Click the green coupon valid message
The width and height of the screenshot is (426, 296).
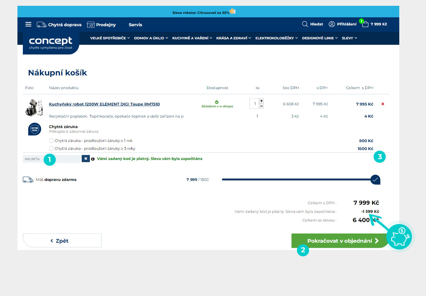(150, 159)
